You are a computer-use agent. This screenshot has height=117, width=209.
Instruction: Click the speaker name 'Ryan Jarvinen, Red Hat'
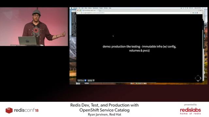click(104, 114)
